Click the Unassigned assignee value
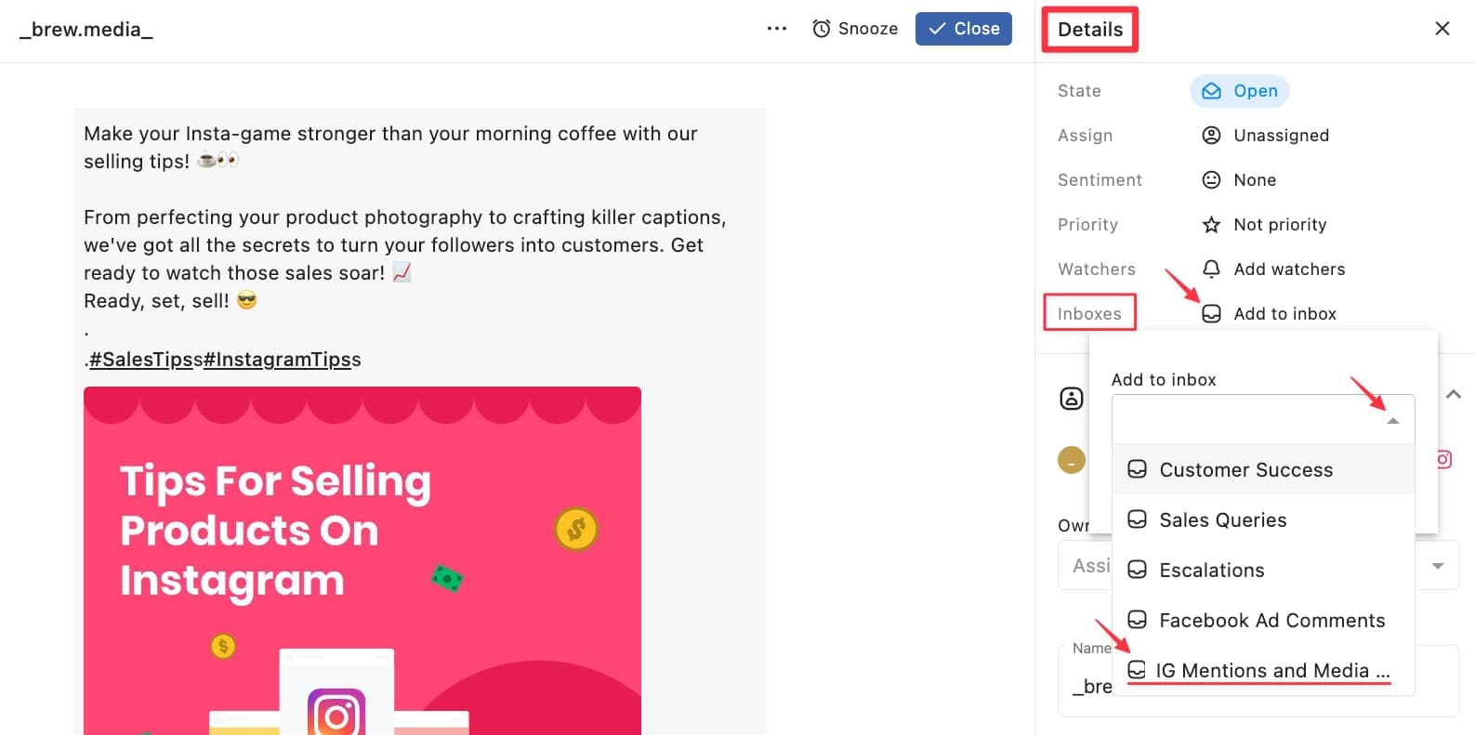This screenshot has height=735, width=1475. (1281, 136)
